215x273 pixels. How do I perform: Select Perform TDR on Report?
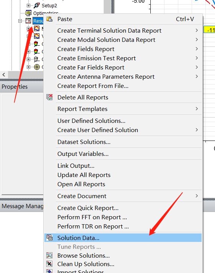[x=123, y=227]
